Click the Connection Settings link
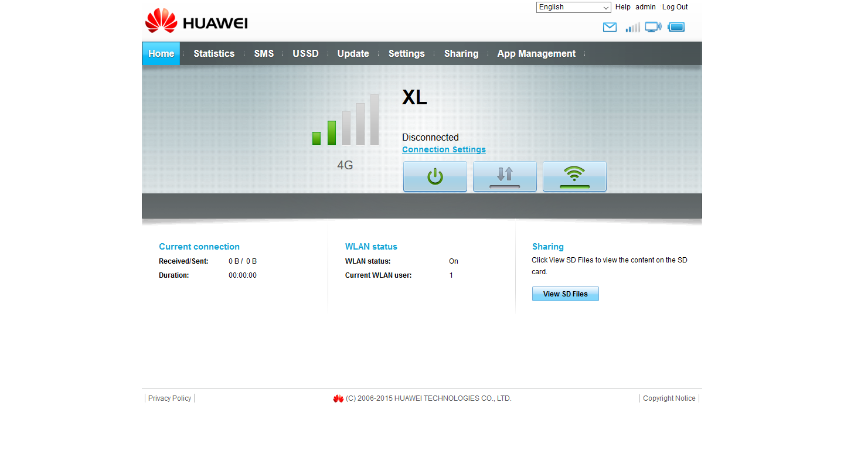 444,149
